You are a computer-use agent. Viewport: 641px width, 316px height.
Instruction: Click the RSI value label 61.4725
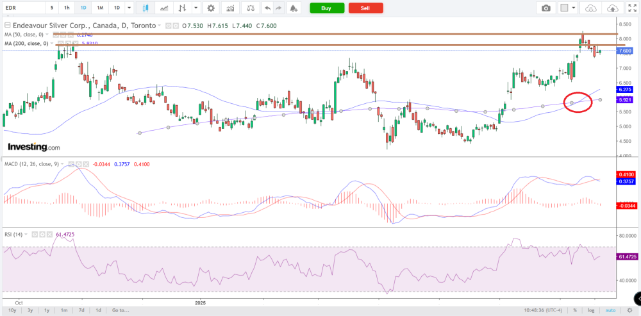tap(627, 257)
